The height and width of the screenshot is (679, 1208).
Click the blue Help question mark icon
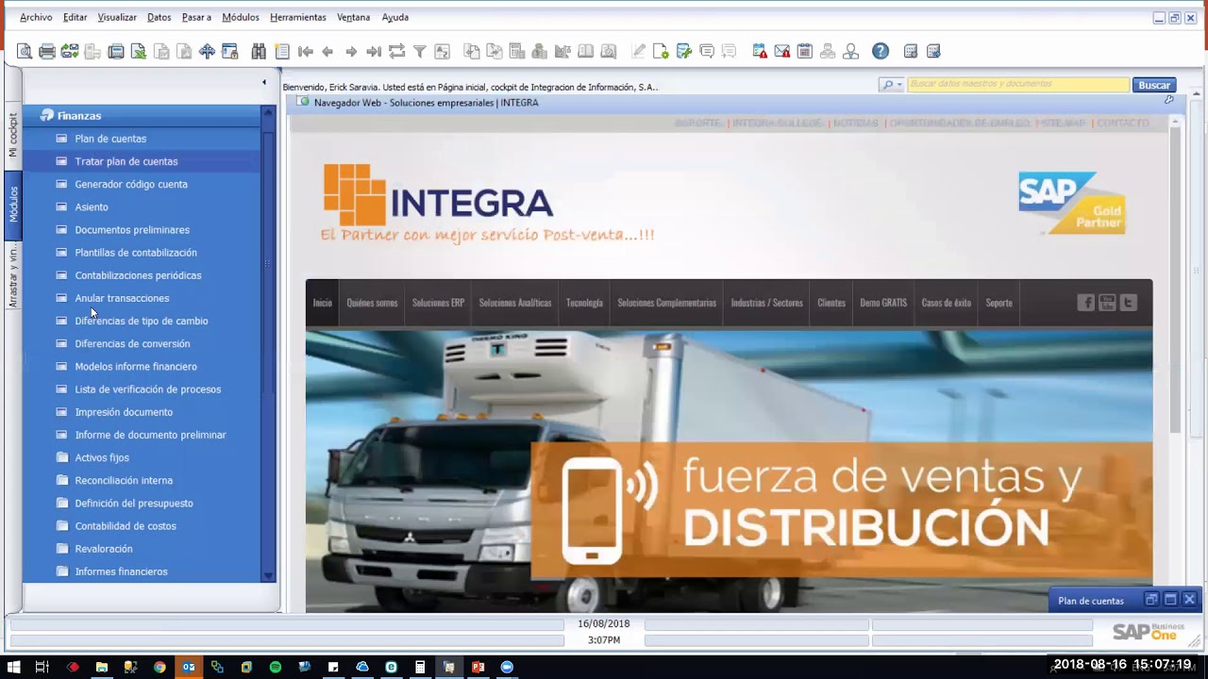880,51
